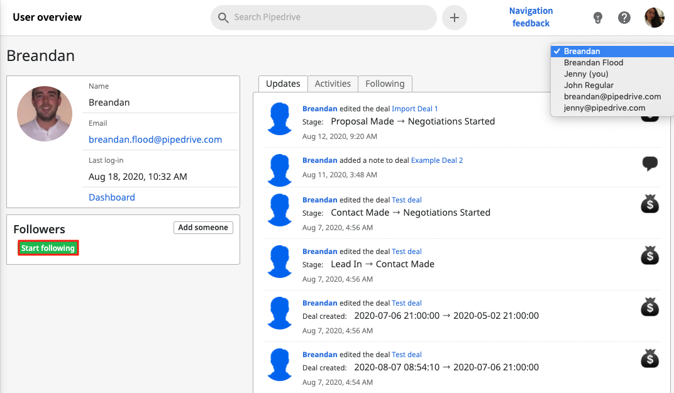
Task: Click Breandan name link in Import Deal 1 update
Action: coord(320,109)
